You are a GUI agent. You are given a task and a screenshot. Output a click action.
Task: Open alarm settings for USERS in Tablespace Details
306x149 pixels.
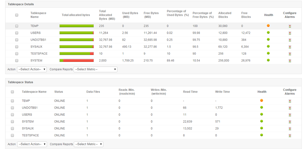[x=290, y=33]
